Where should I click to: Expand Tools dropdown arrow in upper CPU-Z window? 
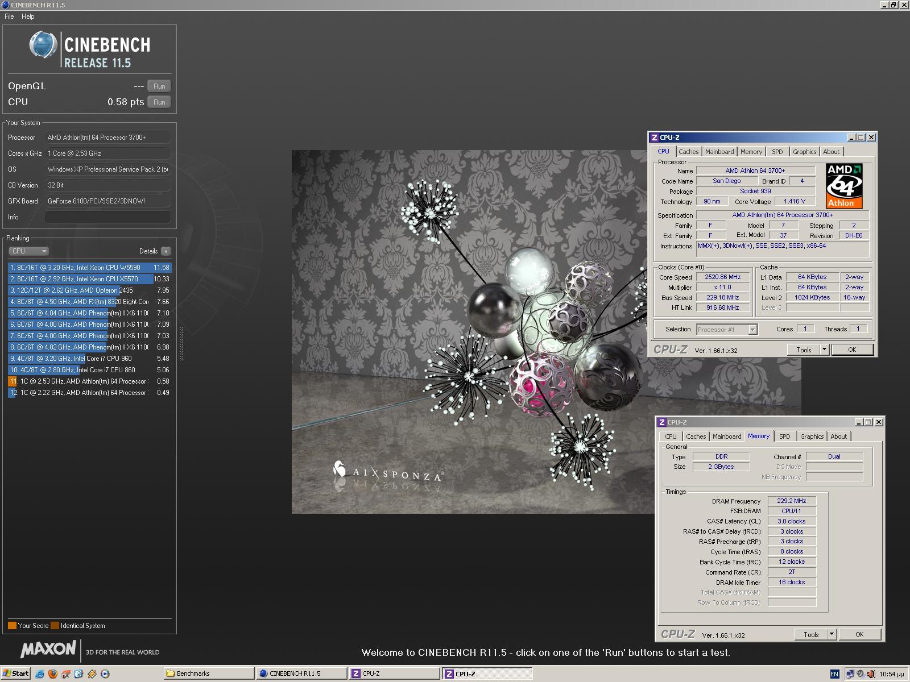(824, 350)
